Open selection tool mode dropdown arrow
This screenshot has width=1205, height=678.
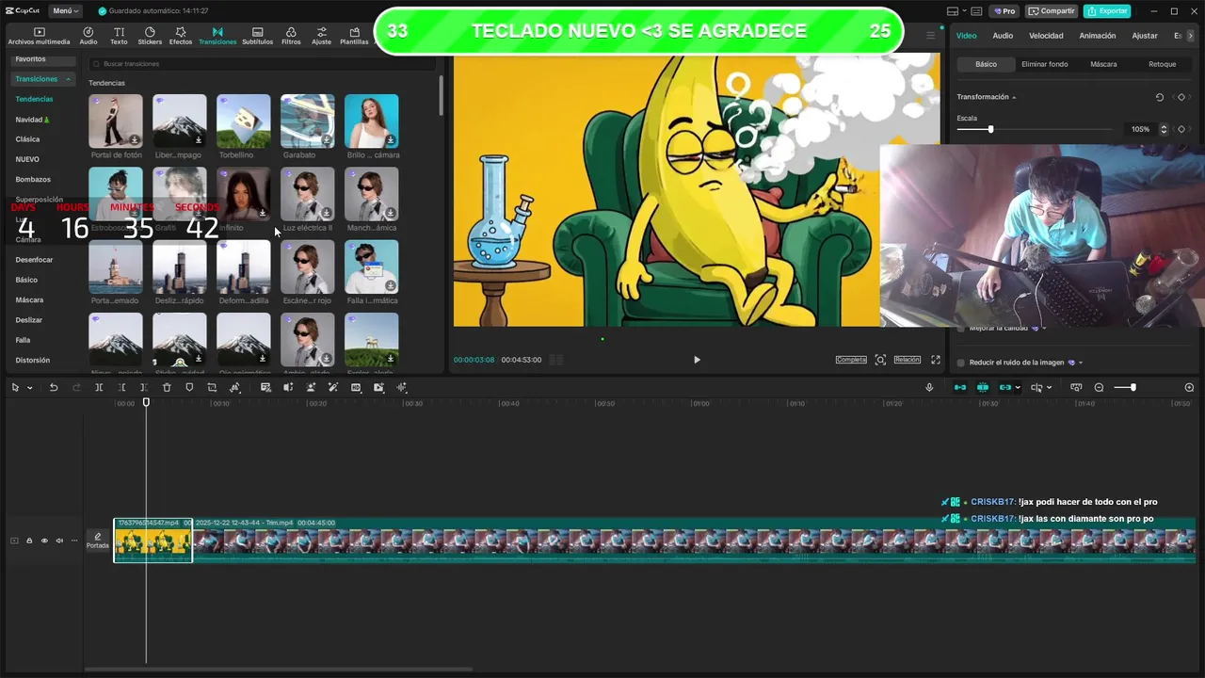point(29,387)
